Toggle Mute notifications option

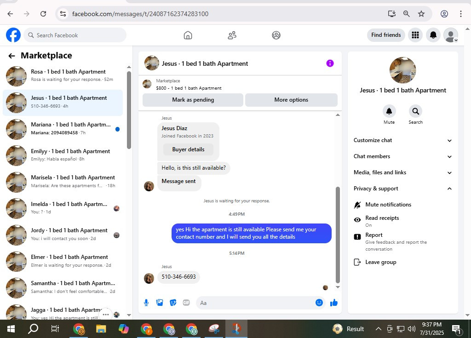(x=402, y=205)
